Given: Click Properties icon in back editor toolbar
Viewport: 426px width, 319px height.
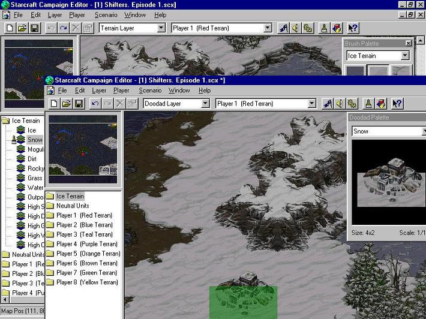Looking at the screenshot, I should 88,28.
